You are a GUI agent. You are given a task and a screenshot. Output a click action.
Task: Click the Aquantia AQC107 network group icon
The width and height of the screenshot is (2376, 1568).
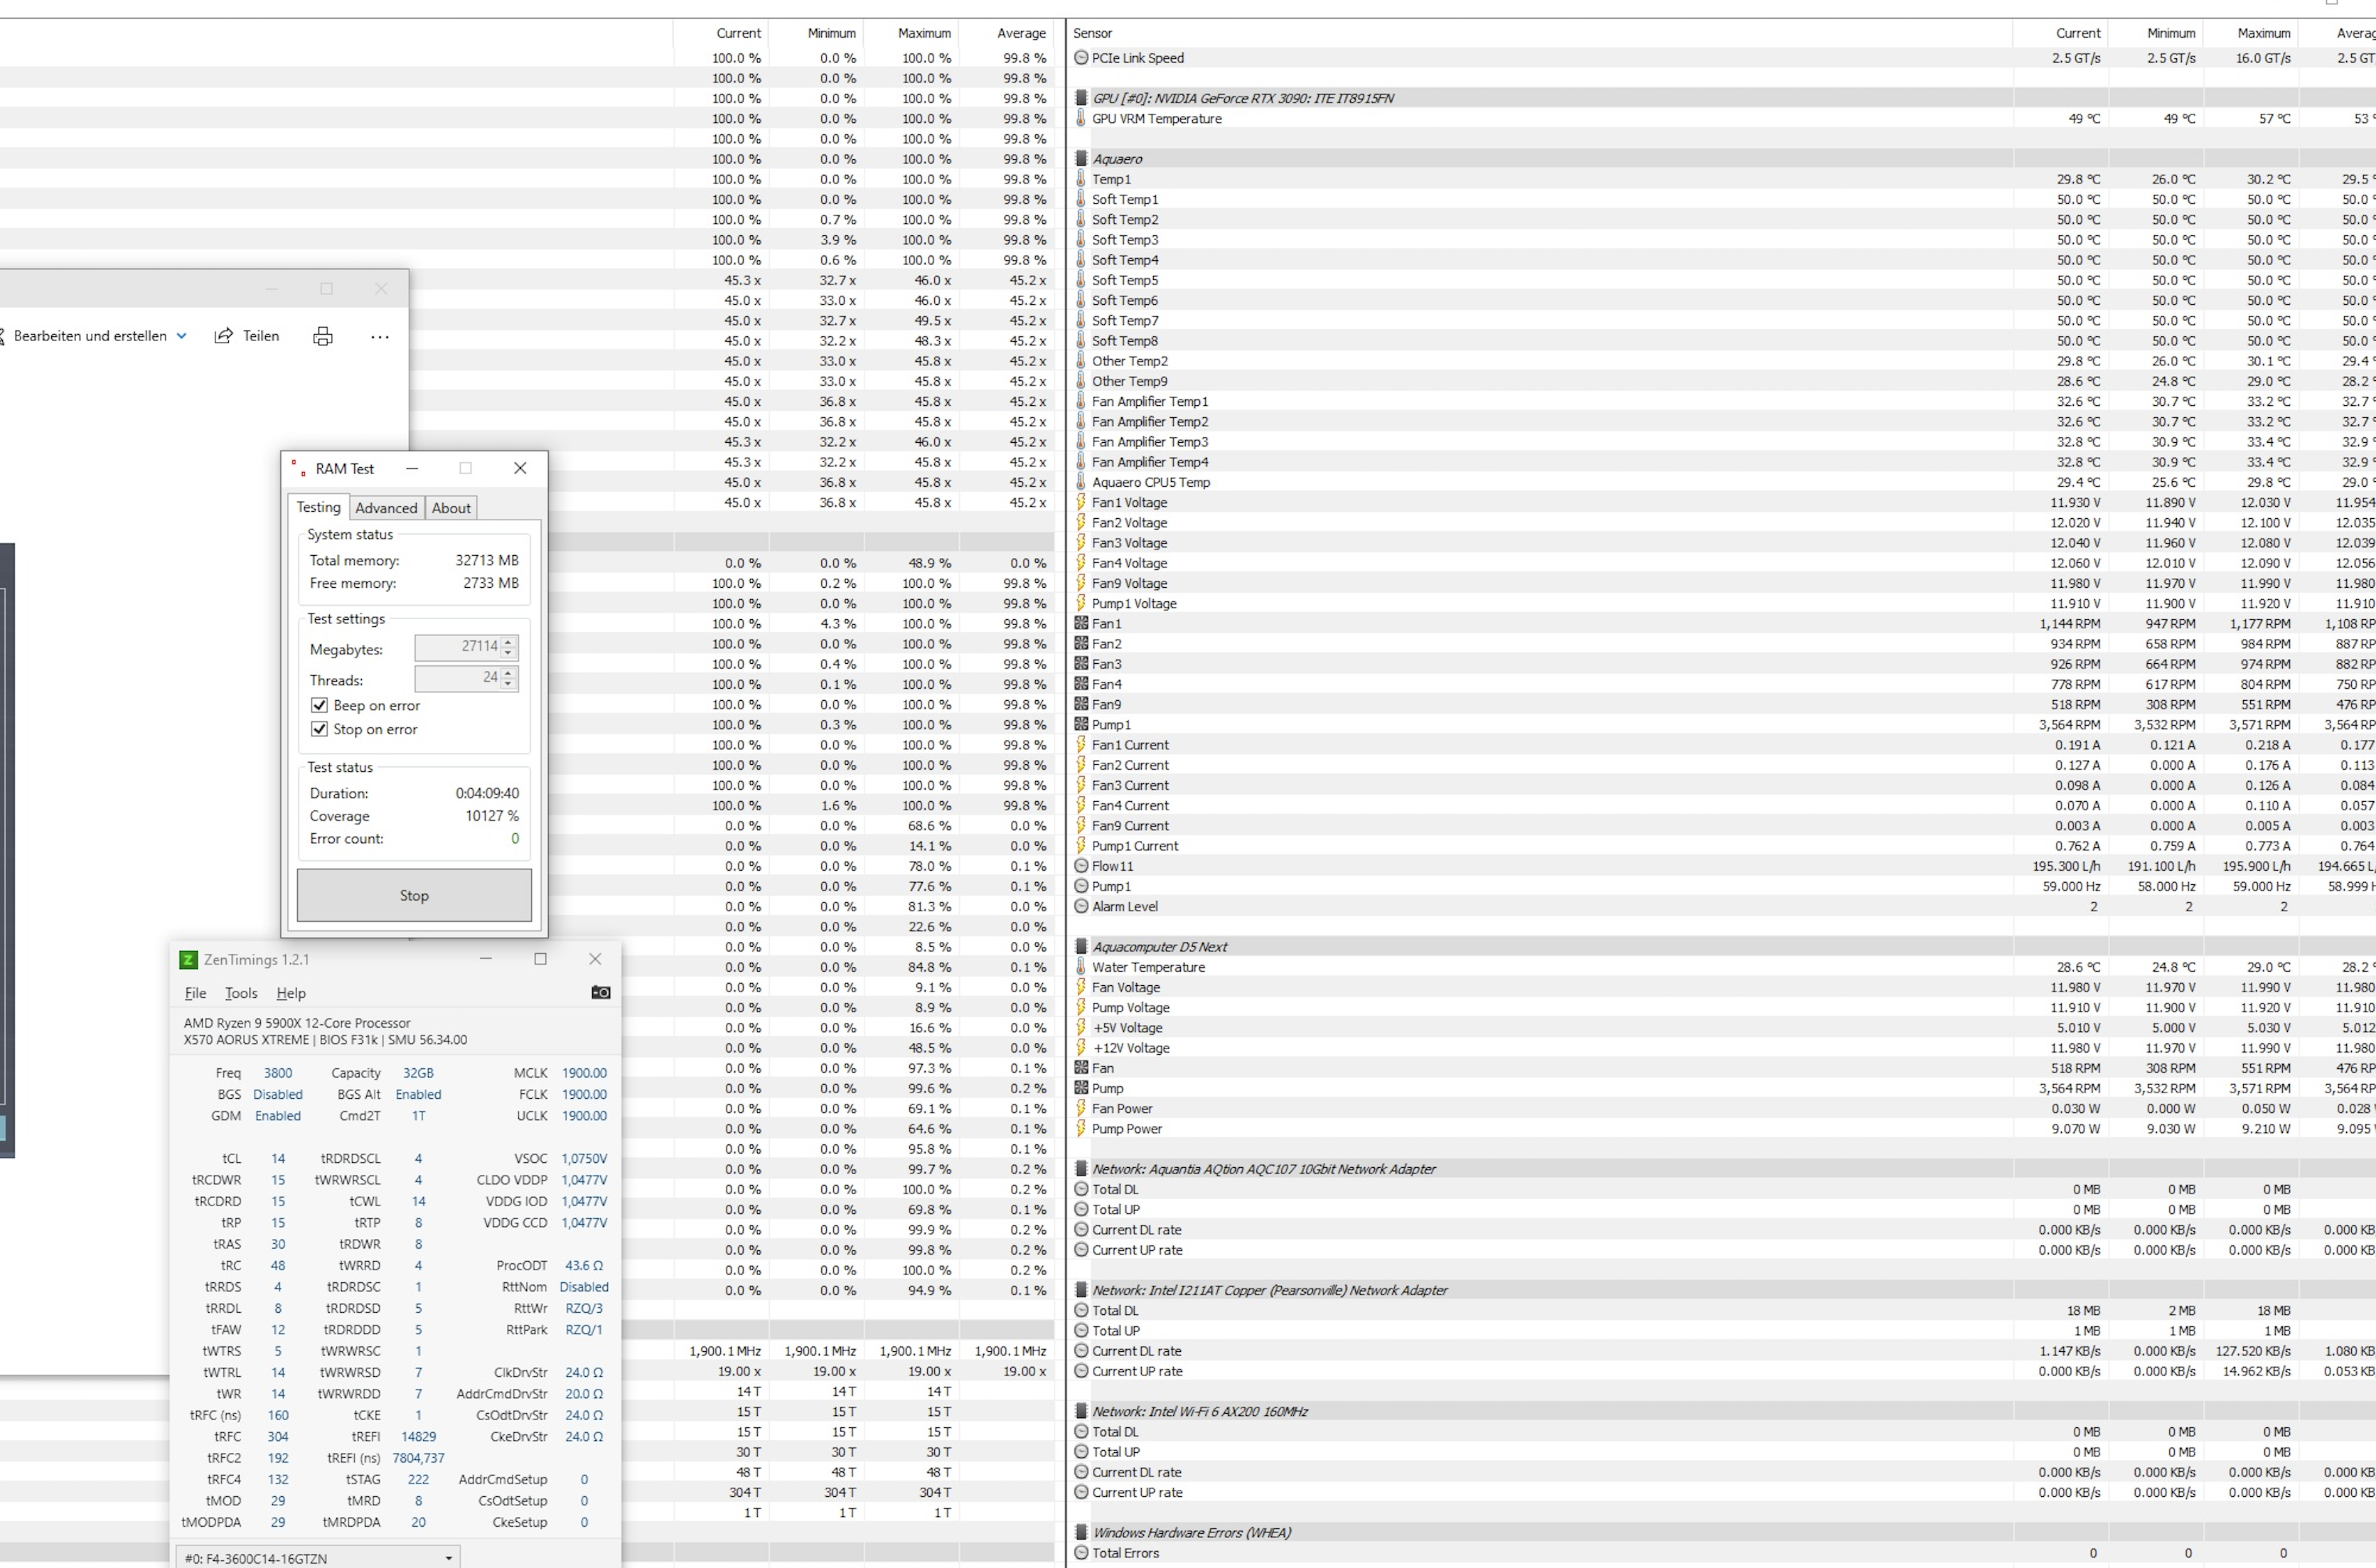[x=1081, y=1169]
